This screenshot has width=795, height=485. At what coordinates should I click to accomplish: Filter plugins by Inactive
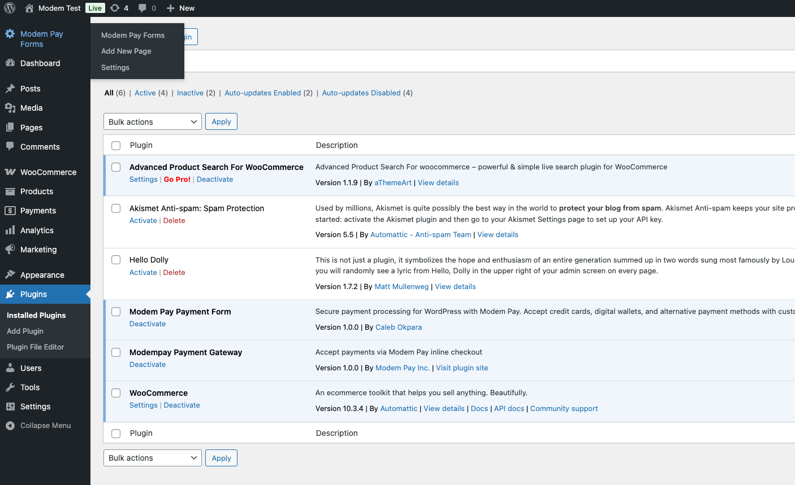point(190,93)
